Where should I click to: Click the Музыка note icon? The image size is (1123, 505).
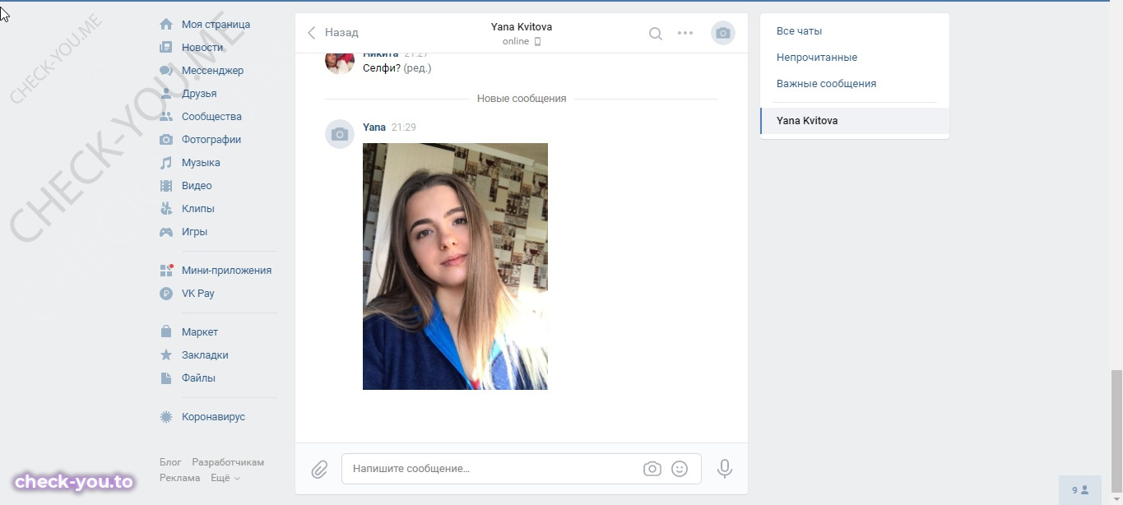point(166,163)
